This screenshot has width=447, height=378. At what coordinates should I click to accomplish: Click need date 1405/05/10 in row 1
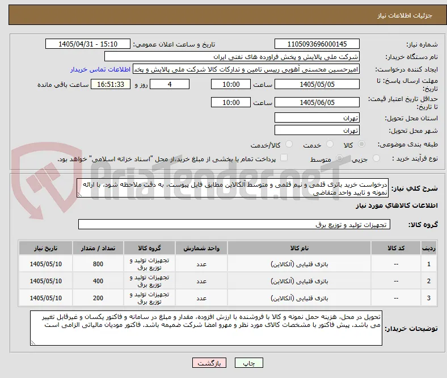tap(45, 264)
